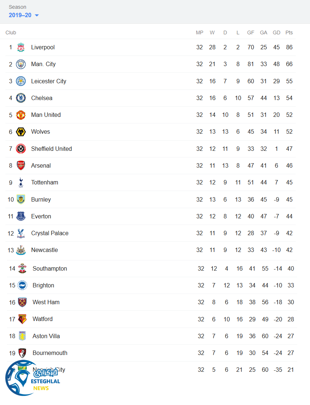Screen dimensions: 310x405
Task: Click the Chelsea club crest
Action: click(x=21, y=98)
